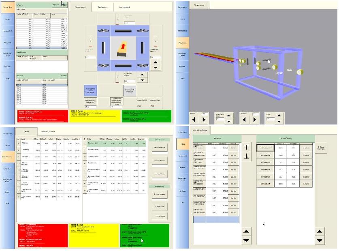
Task: Click the Querschnitt manuell button
Action: (x=129, y=90)
